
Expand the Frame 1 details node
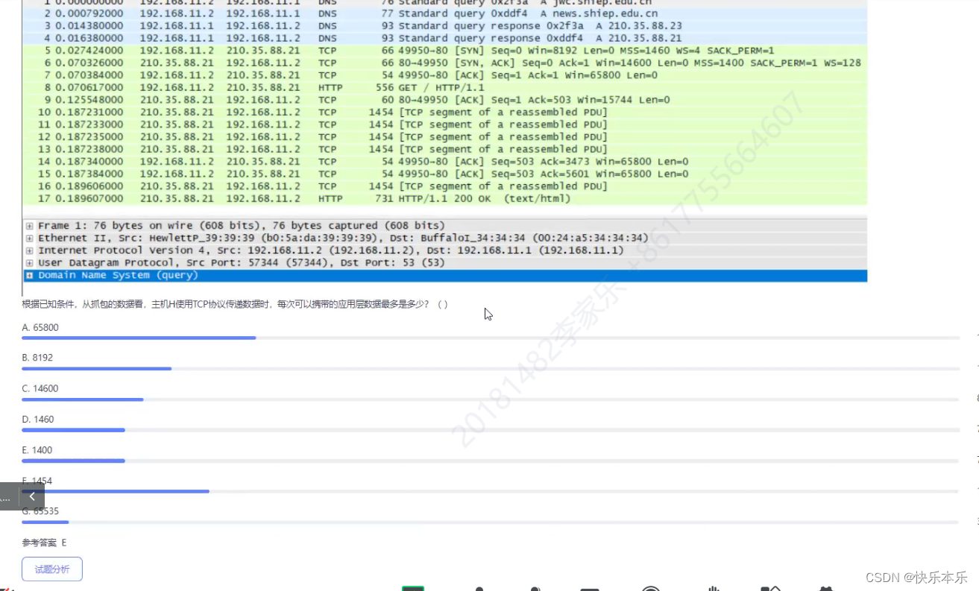click(x=29, y=226)
